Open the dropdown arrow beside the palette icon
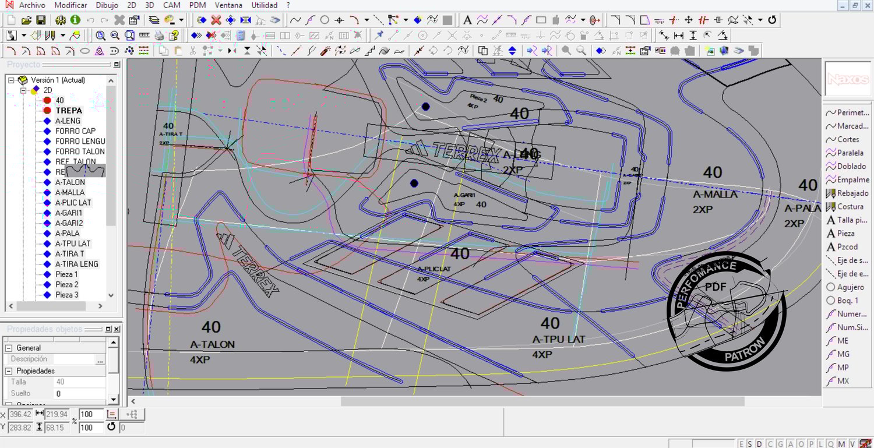The image size is (874, 448). (181, 20)
